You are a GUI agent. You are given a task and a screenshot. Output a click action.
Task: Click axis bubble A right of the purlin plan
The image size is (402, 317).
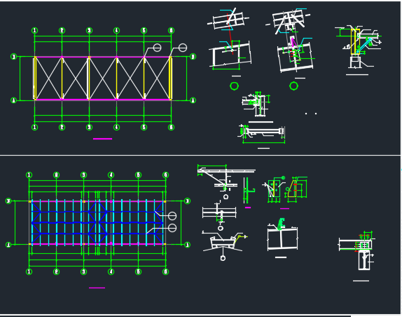[x=188, y=245]
